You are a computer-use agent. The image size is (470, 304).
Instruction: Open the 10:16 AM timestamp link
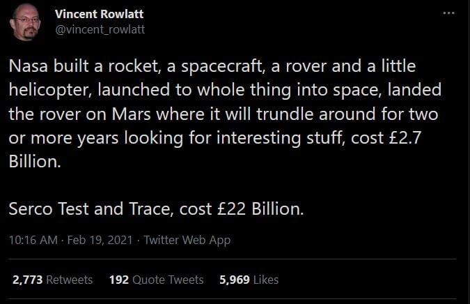click(33, 240)
